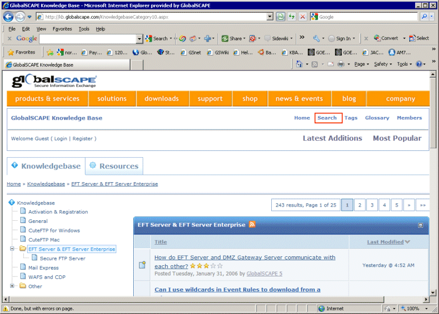
Task: Open the Page dropdown in command bar
Action: (361, 64)
